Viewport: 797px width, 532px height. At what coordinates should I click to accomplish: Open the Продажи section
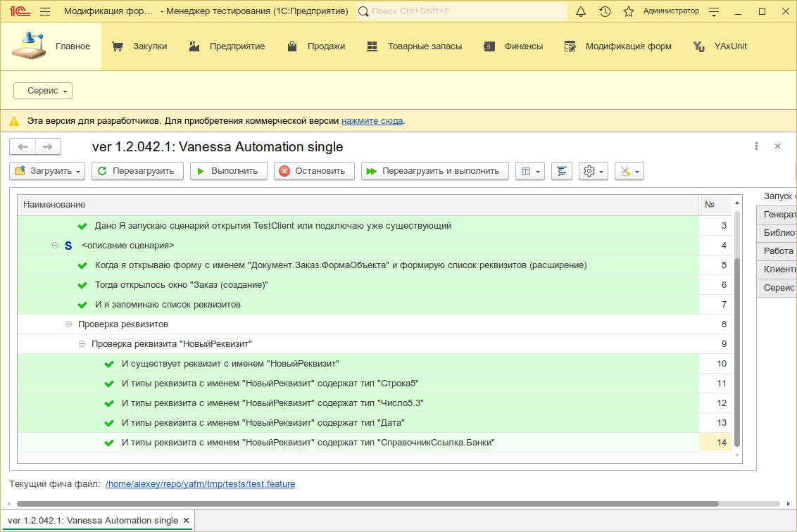(x=316, y=46)
